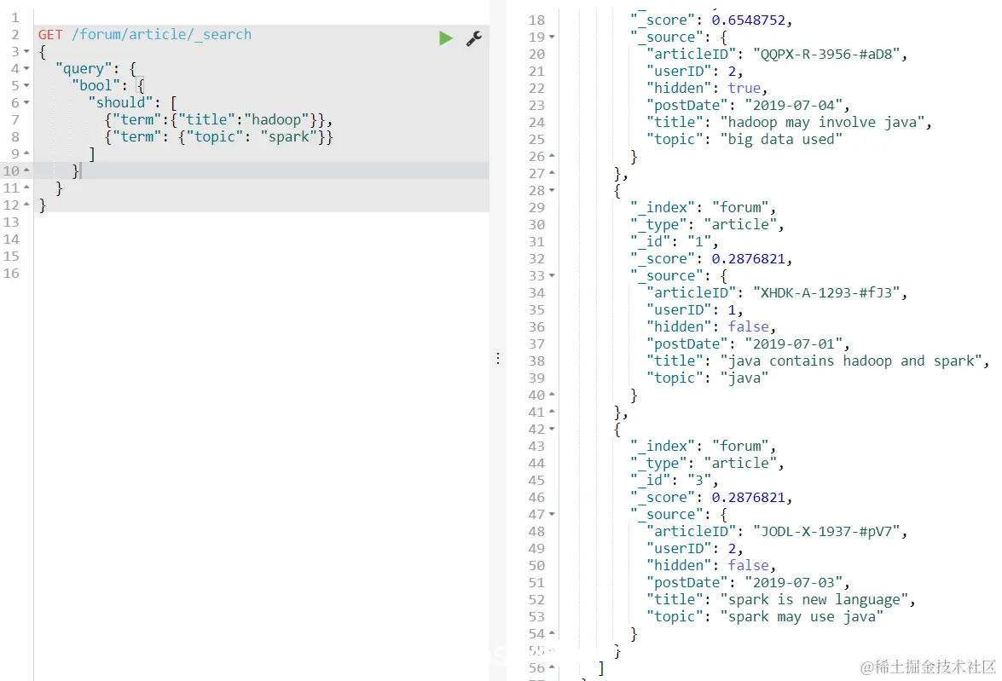
Task: Click postDate "2019-07-03"
Action: (x=794, y=583)
